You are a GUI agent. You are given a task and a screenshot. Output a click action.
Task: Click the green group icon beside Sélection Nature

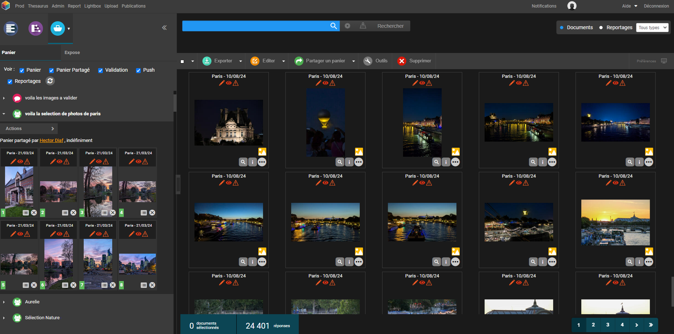pyautogui.click(x=17, y=318)
